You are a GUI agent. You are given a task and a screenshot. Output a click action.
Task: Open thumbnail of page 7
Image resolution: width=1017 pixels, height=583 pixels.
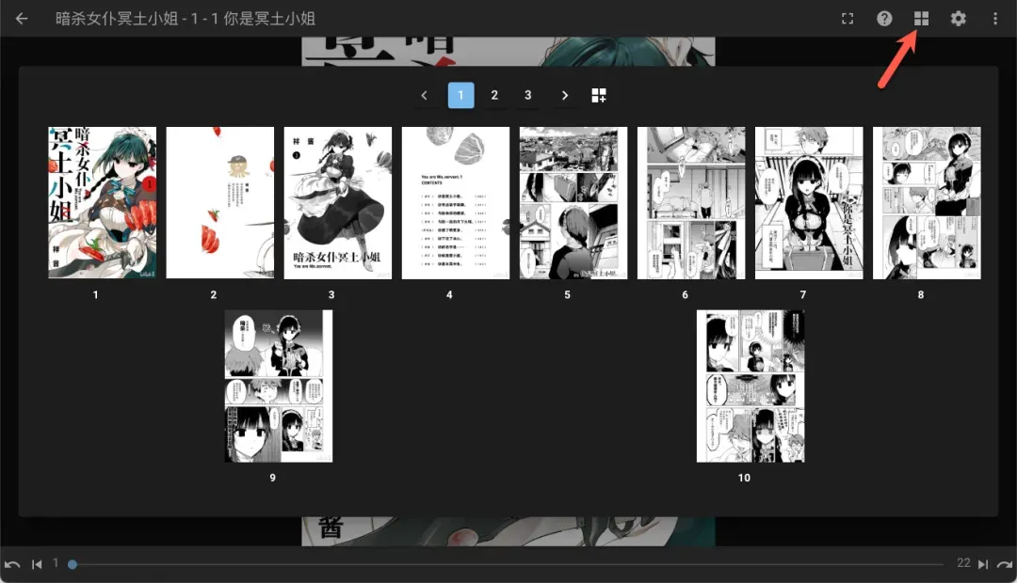[809, 203]
